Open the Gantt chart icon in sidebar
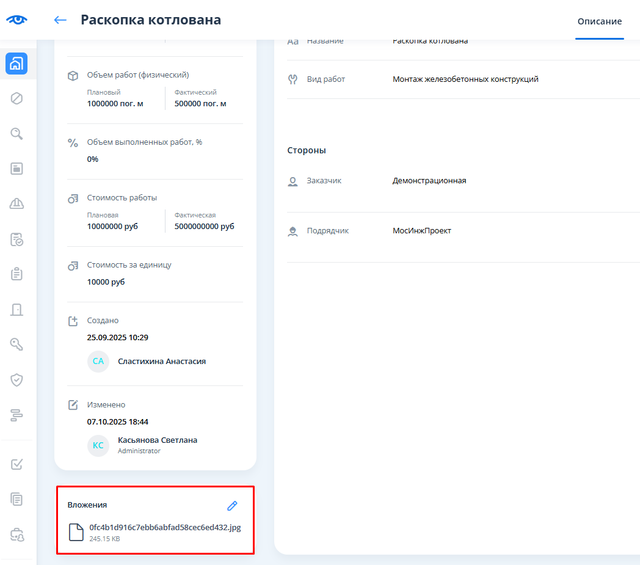This screenshot has width=640, height=565. (16, 415)
